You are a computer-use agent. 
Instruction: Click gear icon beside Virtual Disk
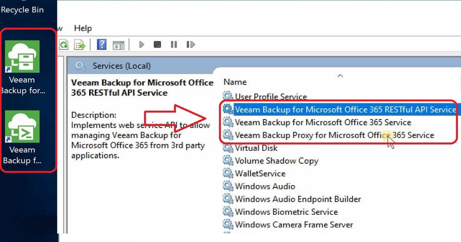point(228,148)
